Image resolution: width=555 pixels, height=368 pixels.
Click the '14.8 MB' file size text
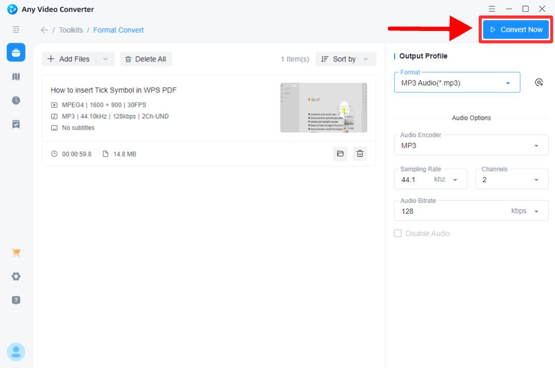pyautogui.click(x=125, y=154)
